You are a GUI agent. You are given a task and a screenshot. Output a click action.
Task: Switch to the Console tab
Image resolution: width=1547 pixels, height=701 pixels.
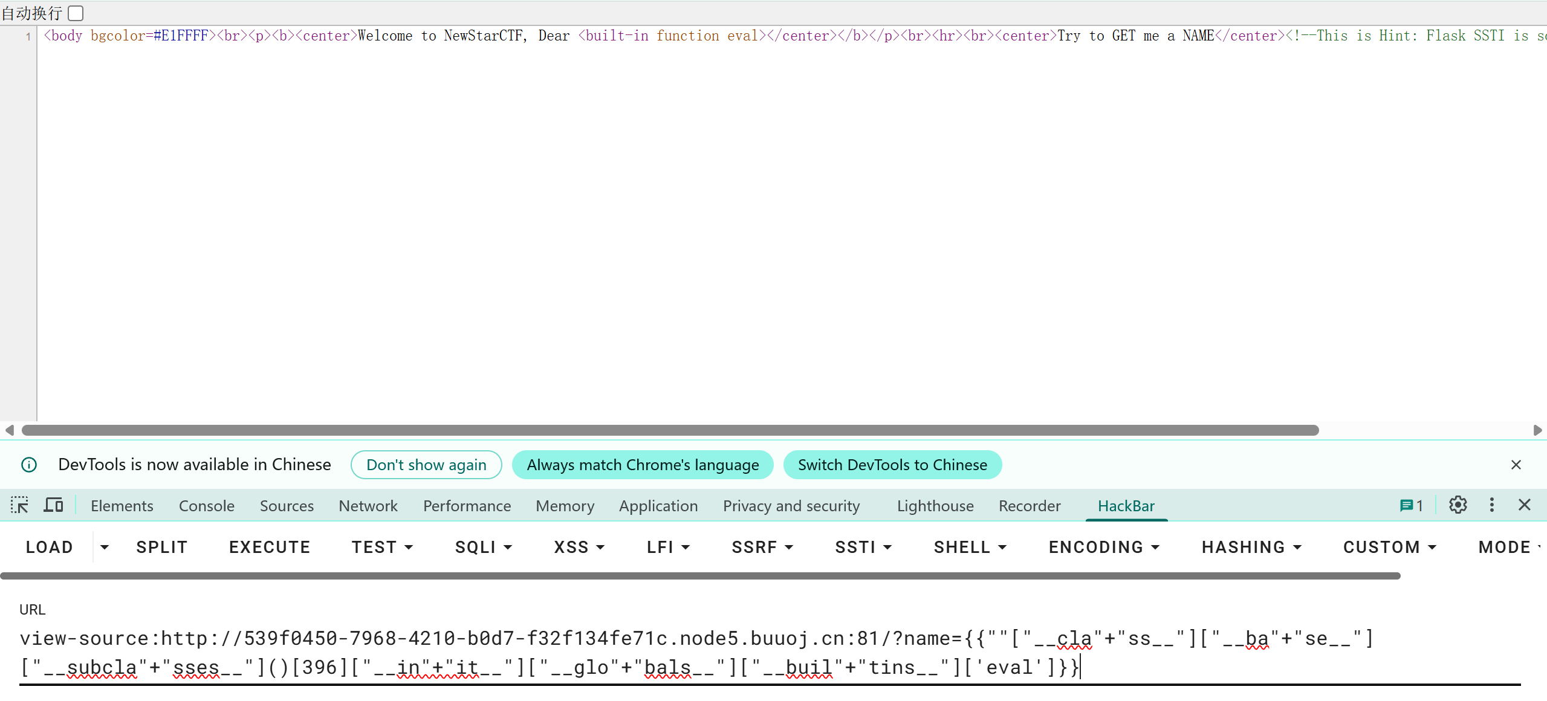(206, 506)
